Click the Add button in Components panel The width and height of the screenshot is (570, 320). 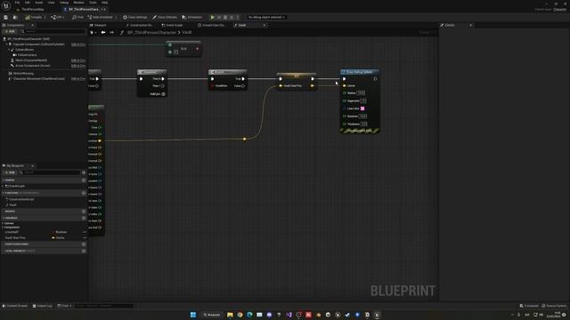click(10, 32)
